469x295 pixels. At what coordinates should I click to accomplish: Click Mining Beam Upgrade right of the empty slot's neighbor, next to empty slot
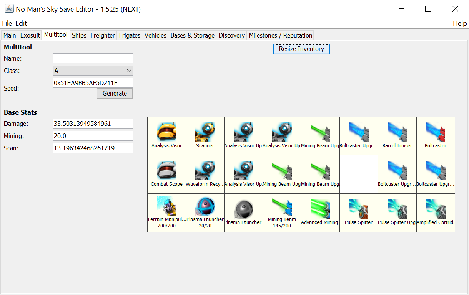click(x=320, y=175)
